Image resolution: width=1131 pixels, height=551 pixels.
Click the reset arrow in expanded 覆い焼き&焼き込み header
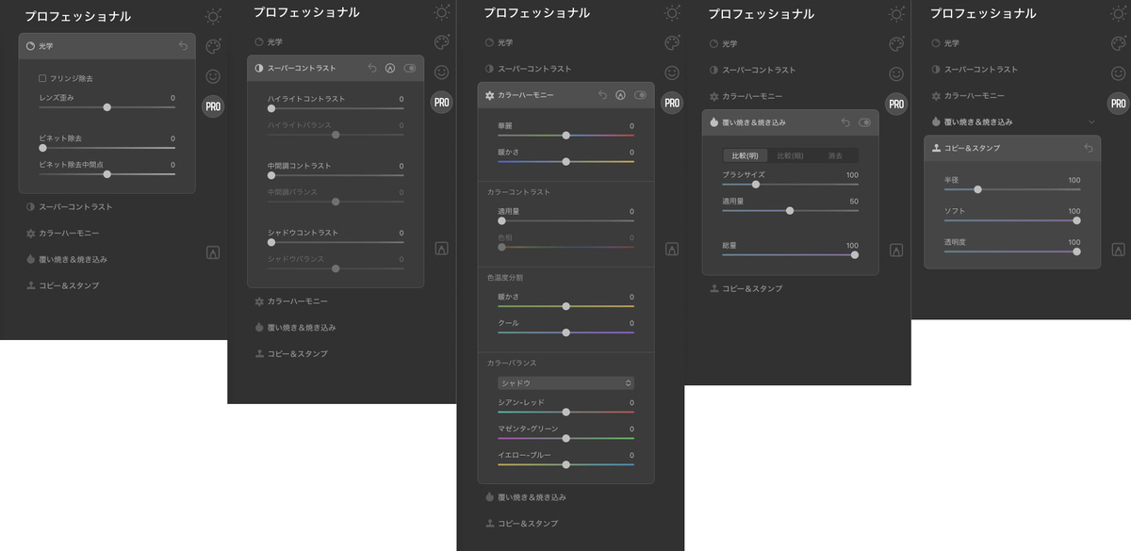[845, 122]
